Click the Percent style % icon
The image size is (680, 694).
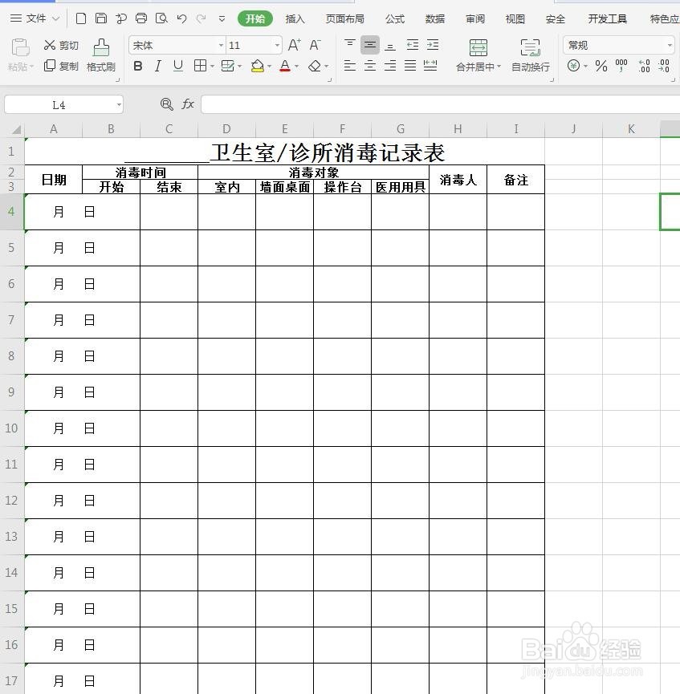[x=601, y=66]
